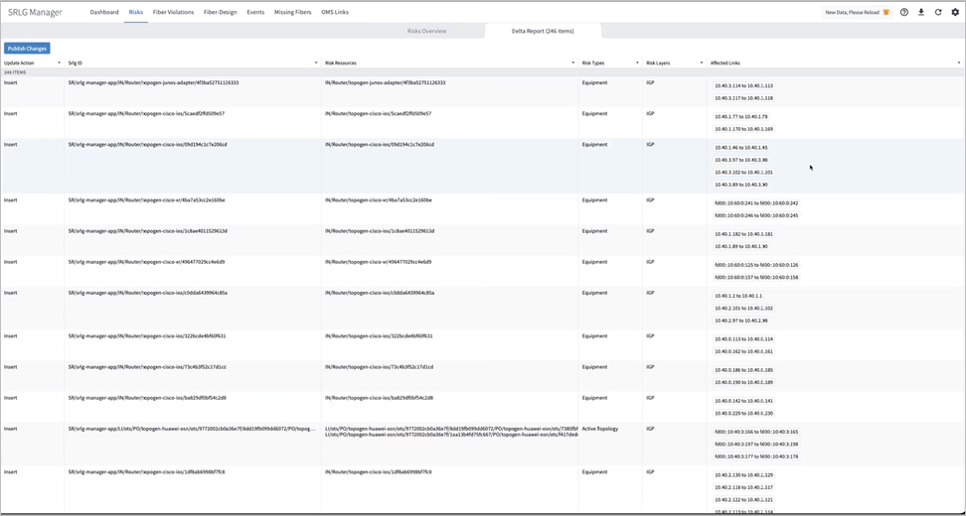Click the refresh icon in header
This screenshot has height=516, width=966.
click(x=938, y=13)
